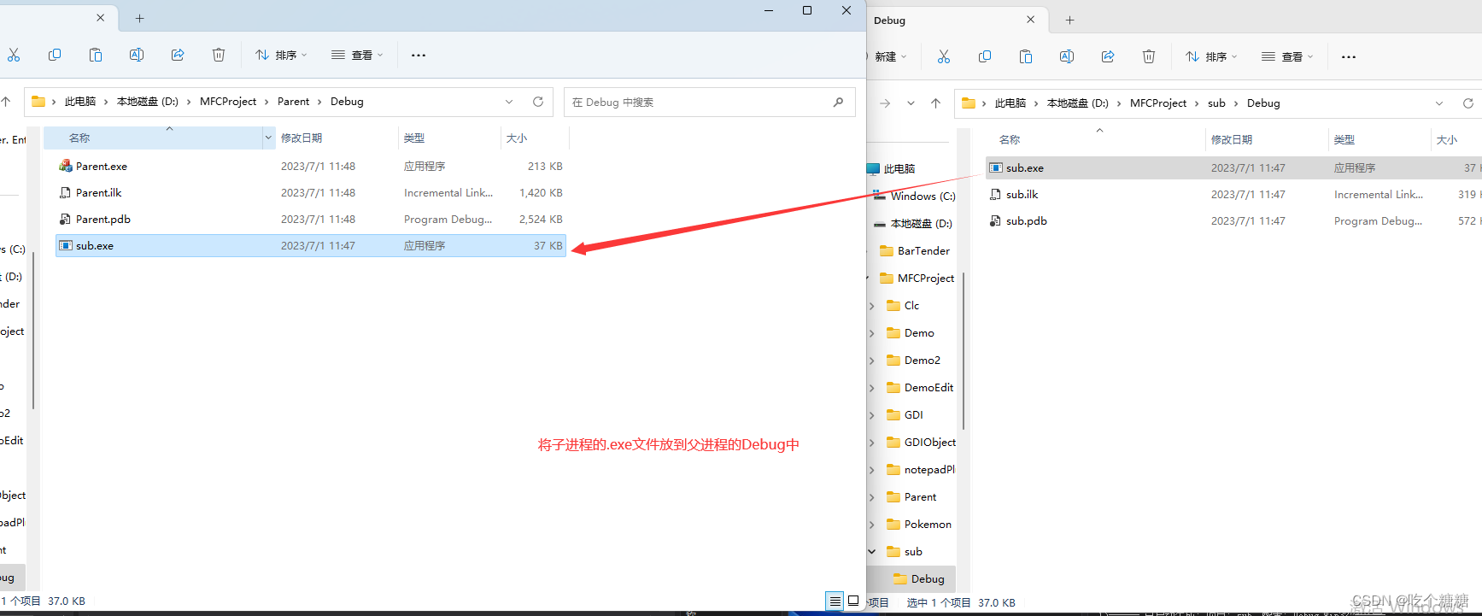Click the Delete trash icon in Parent Debug window
Viewport: 1482px width, 616px height.
point(219,55)
